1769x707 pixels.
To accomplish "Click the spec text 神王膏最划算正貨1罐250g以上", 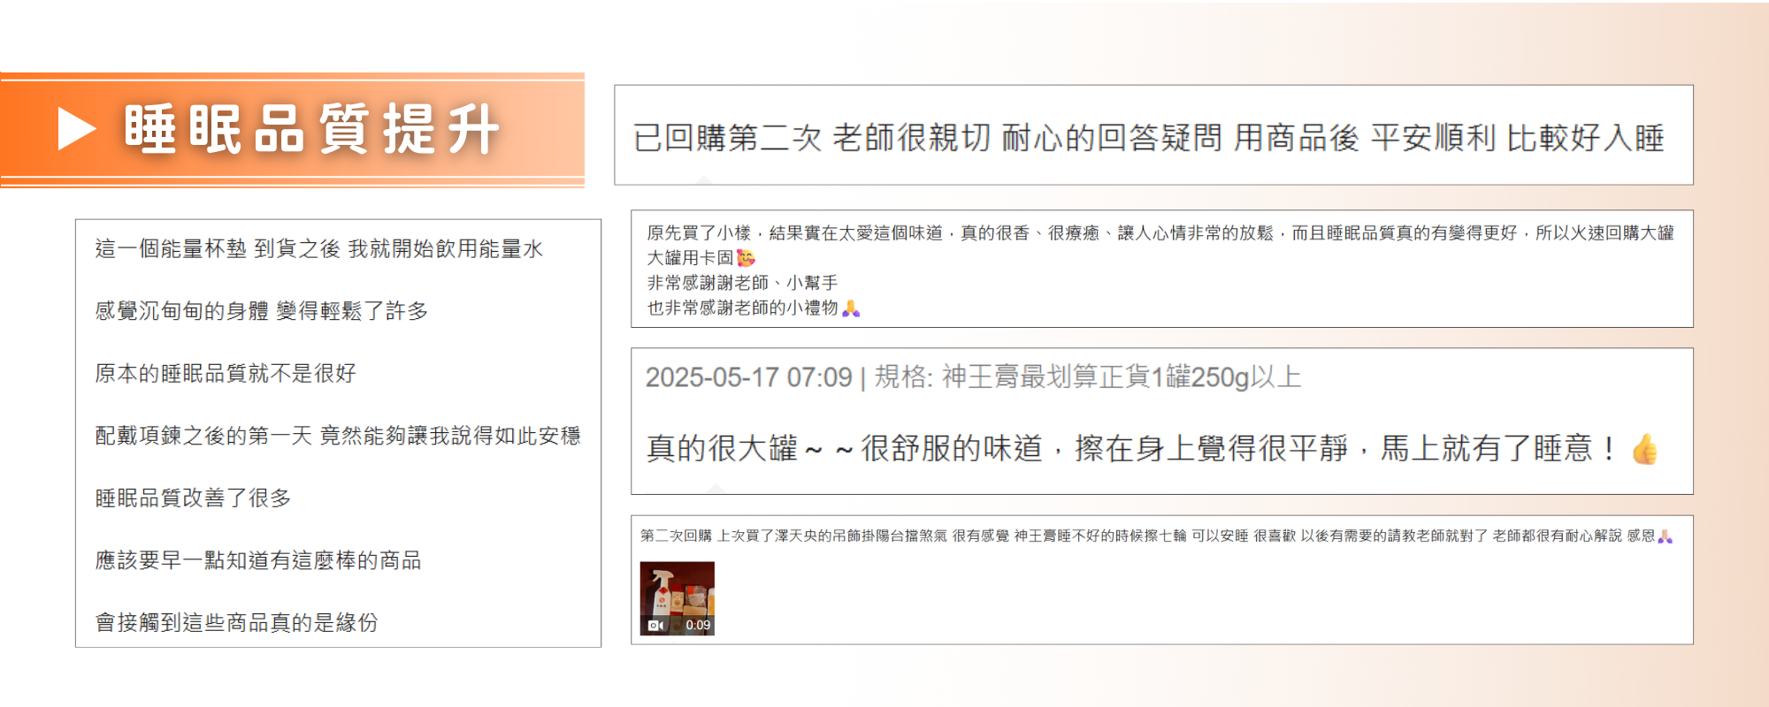I will [x=1121, y=377].
